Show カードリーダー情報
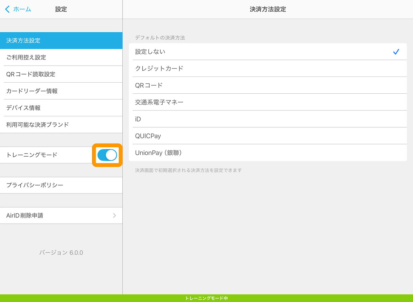 pyautogui.click(x=61, y=91)
